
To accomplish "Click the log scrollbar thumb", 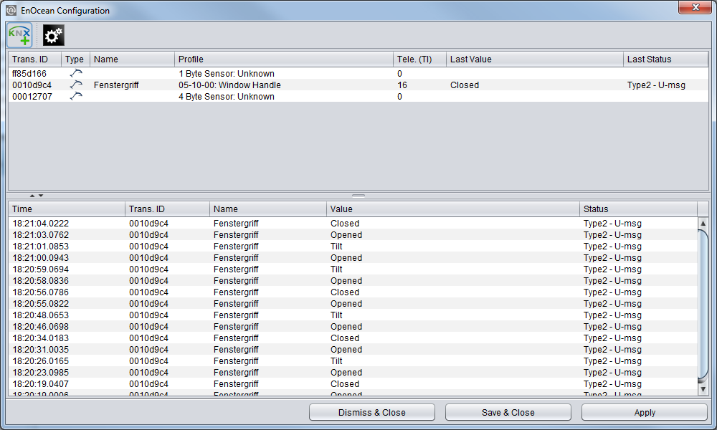I will 703,306.
